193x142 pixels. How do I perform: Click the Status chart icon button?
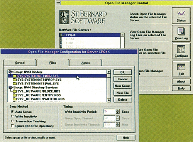tap(181, 15)
